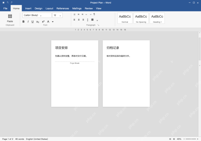The height and width of the screenshot is (141, 201).
Task: Click the Page 1 of 2 indicator
Action: click(x=8, y=139)
